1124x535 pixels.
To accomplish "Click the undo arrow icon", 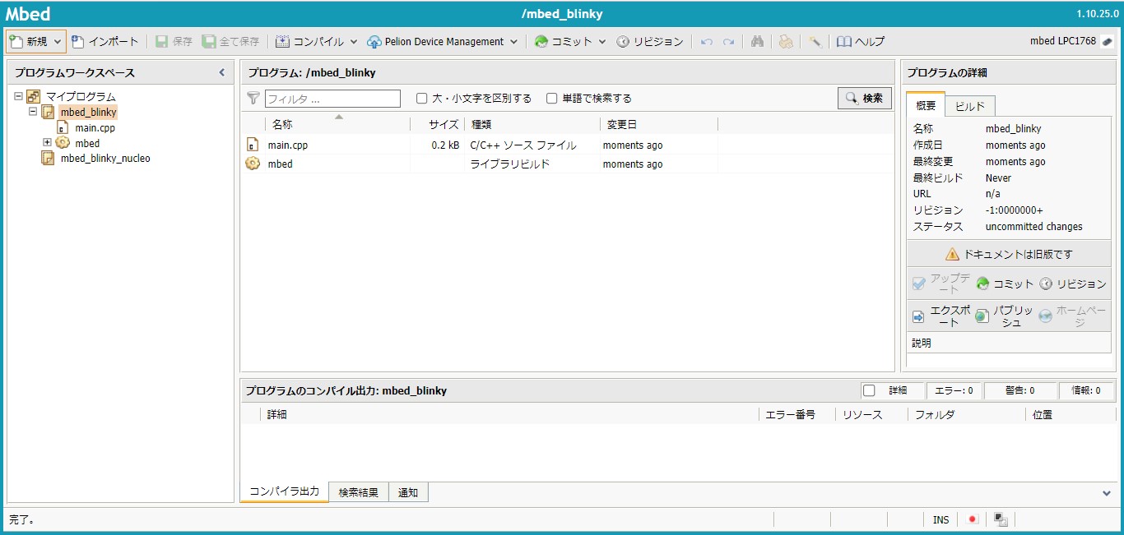I will [706, 41].
